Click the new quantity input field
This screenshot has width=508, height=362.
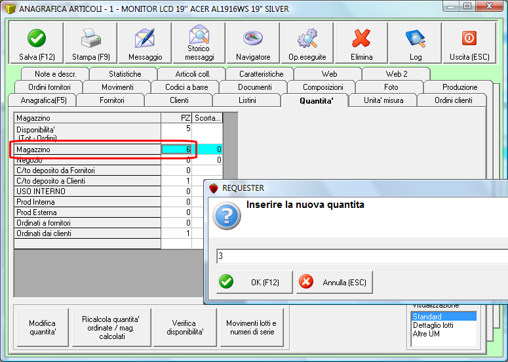pos(362,256)
